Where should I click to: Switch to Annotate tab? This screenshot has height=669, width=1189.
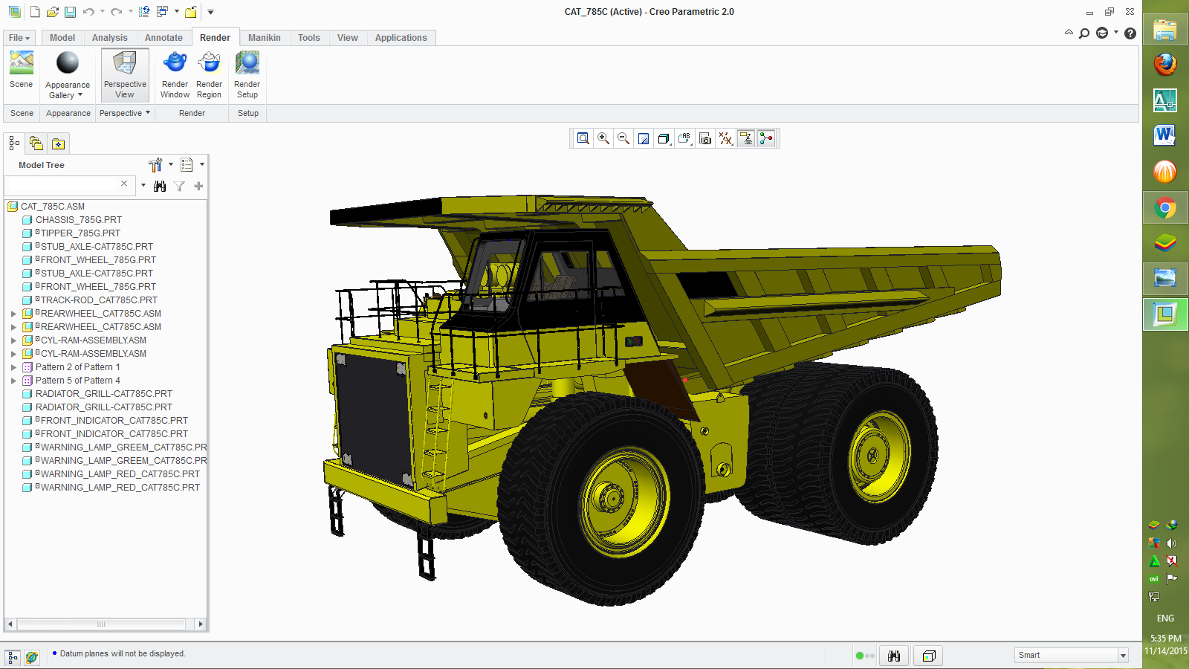click(x=163, y=38)
